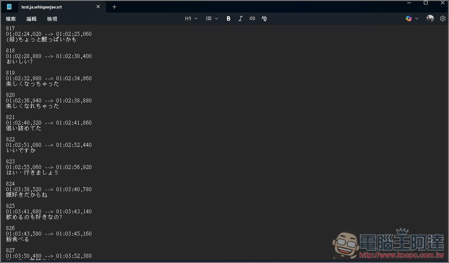449x263 pixels.
Task: Open the 編輯 menu
Action: click(31, 18)
